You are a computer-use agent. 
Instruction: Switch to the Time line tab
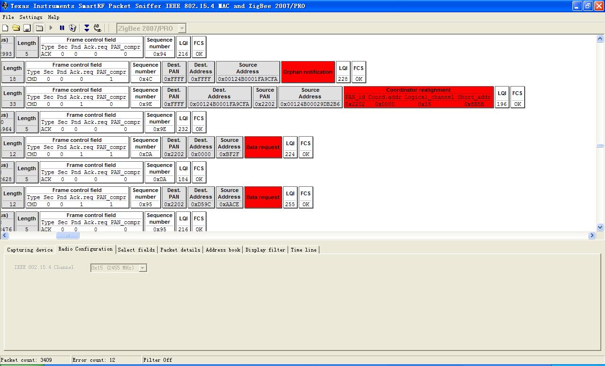(303, 250)
